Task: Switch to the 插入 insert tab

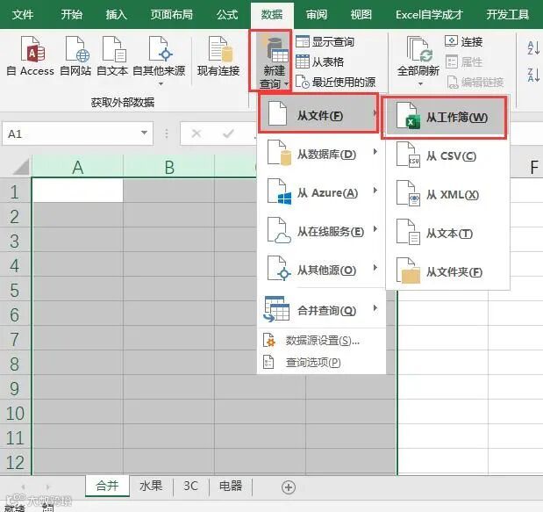Action: pyautogui.click(x=117, y=15)
